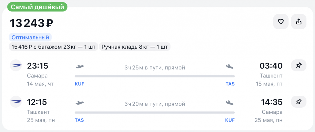This screenshot has height=132, width=315.
Task: Click outbound flight duration progress line
Action: tap(154, 76)
